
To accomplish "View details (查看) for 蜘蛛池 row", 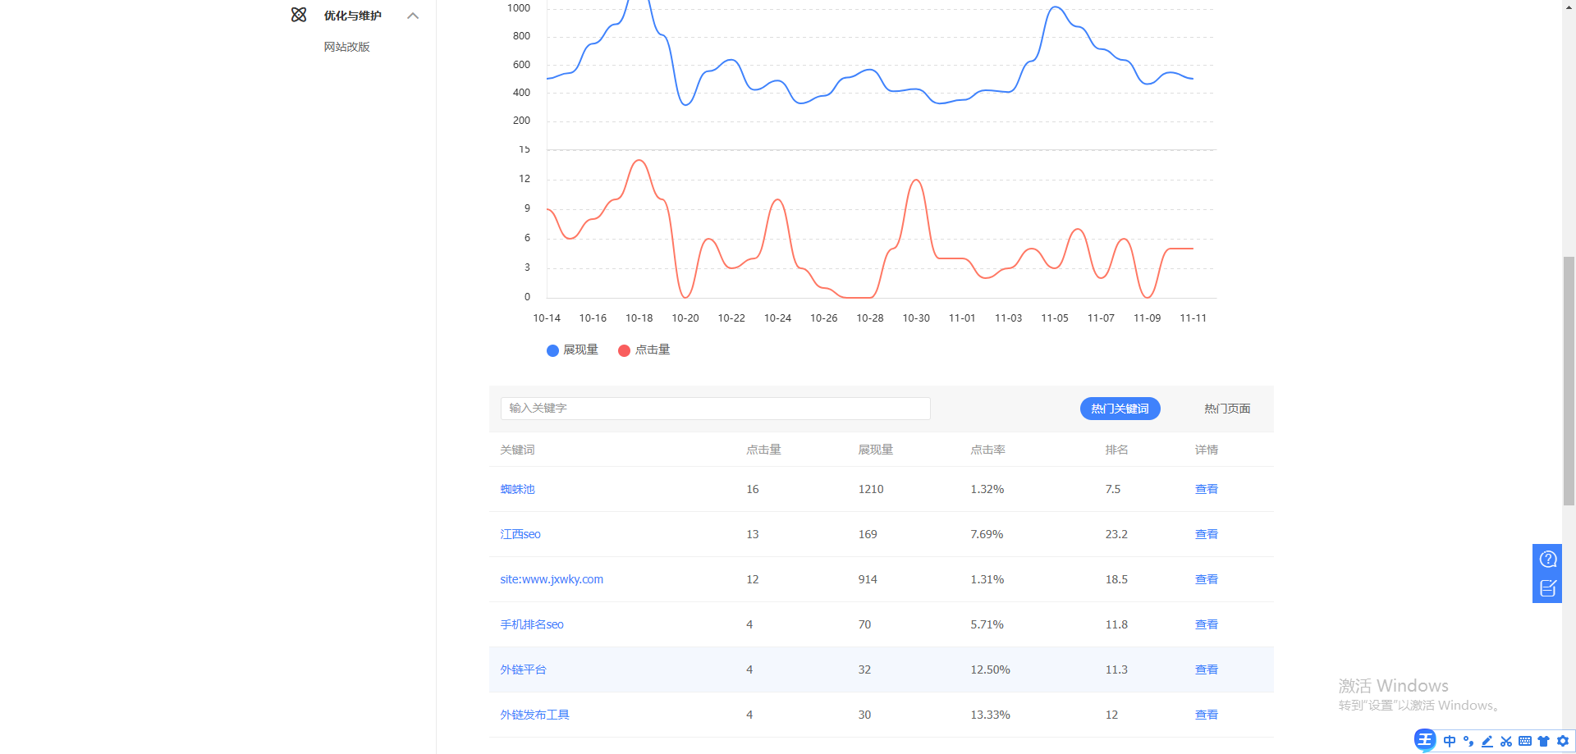I will (x=1207, y=489).
